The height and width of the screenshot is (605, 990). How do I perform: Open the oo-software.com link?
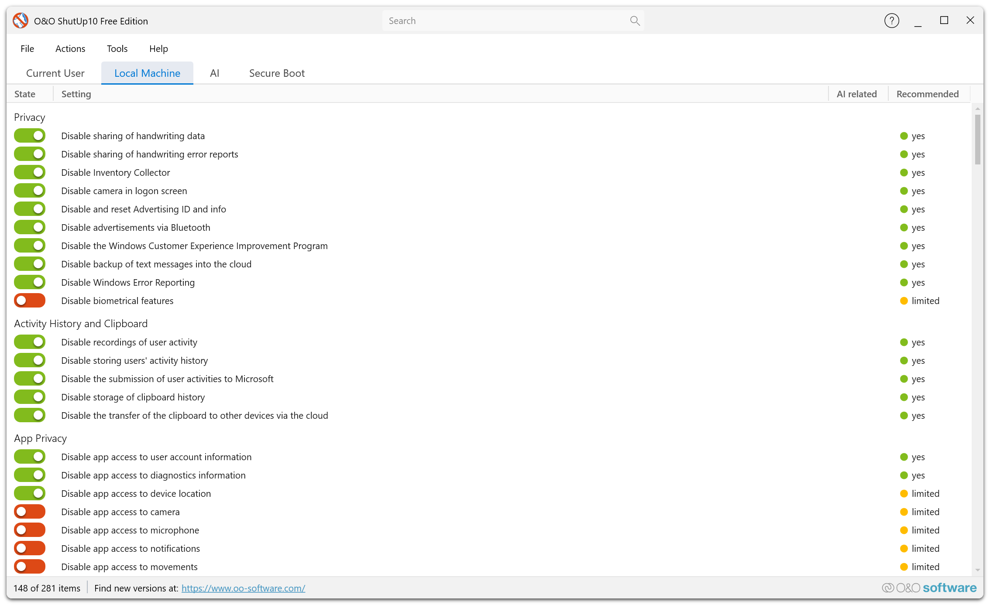(x=243, y=588)
